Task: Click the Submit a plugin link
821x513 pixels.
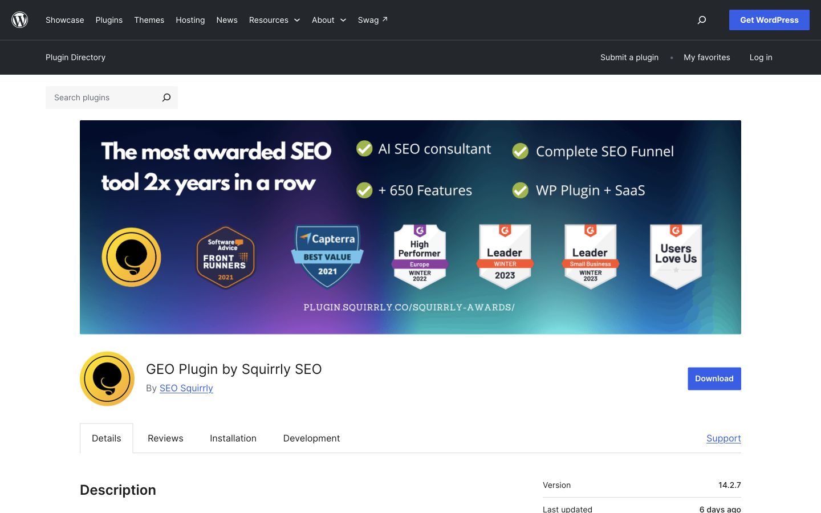Action: pyautogui.click(x=629, y=57)
